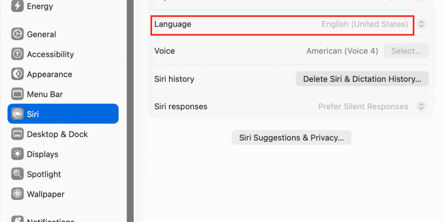The height and width of the screenshot is (222, 444).
Task: Switch to Displays settings pane
Action: 42,154
